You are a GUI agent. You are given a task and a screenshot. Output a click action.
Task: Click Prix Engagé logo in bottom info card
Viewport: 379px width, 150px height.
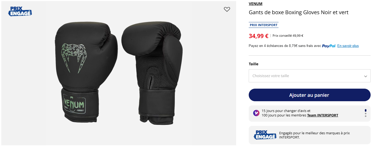point(265,135)
